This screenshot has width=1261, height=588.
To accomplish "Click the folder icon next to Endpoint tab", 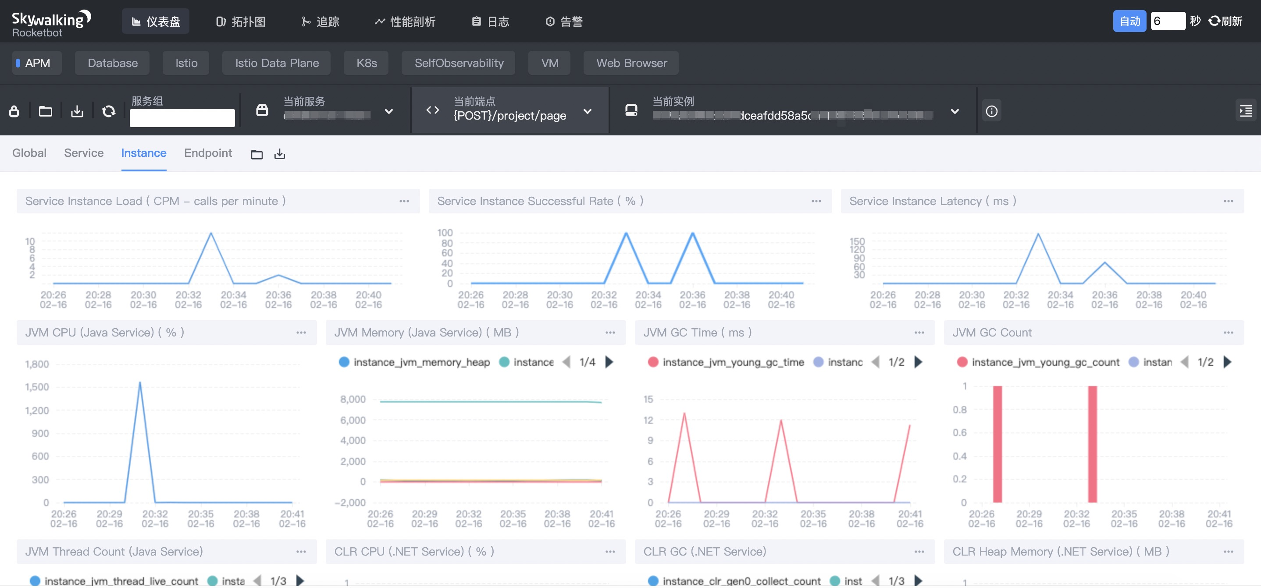I will point(256,155).
